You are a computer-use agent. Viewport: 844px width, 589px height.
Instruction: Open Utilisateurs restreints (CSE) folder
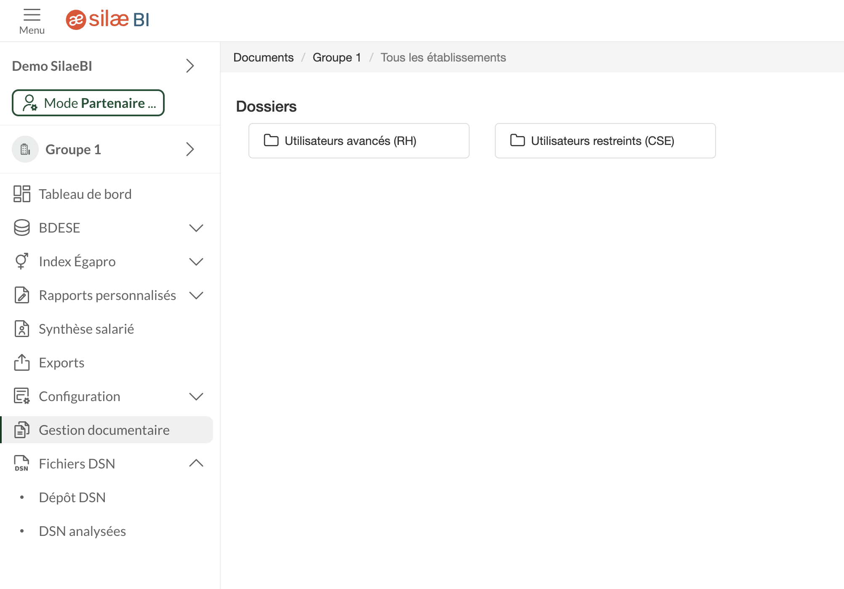click(x=605, y=141)
